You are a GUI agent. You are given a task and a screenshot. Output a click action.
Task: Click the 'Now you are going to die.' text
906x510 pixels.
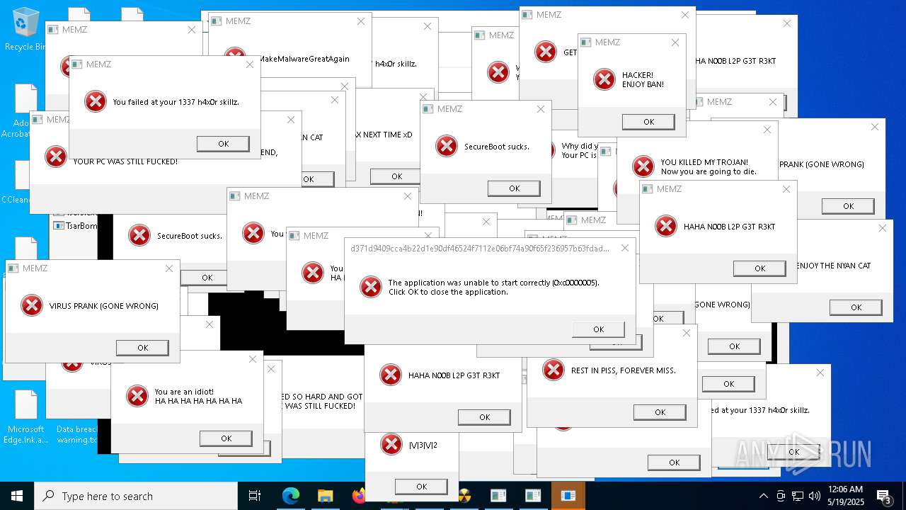(x=709, y=171)
